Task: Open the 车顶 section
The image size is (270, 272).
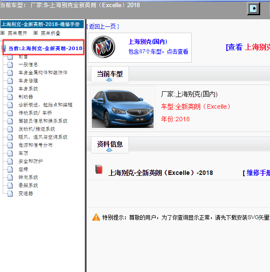Action: click(23, 153)
